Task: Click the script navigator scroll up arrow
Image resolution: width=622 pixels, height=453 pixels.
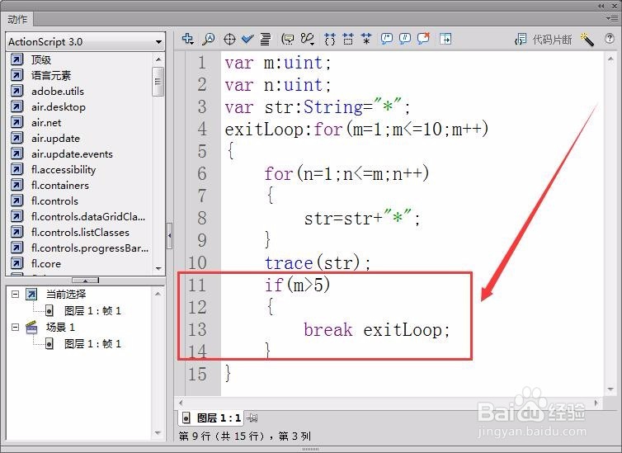Action: (x=158, y=294)
